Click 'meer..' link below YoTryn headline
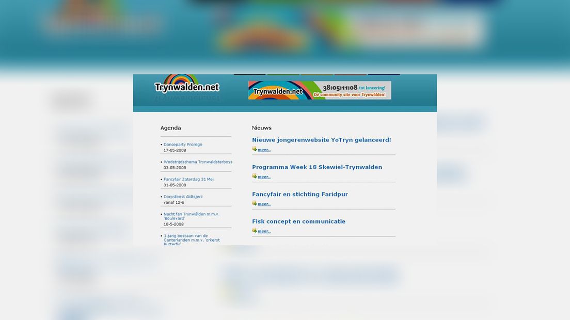Screen dimensions: 570x320 264,150
